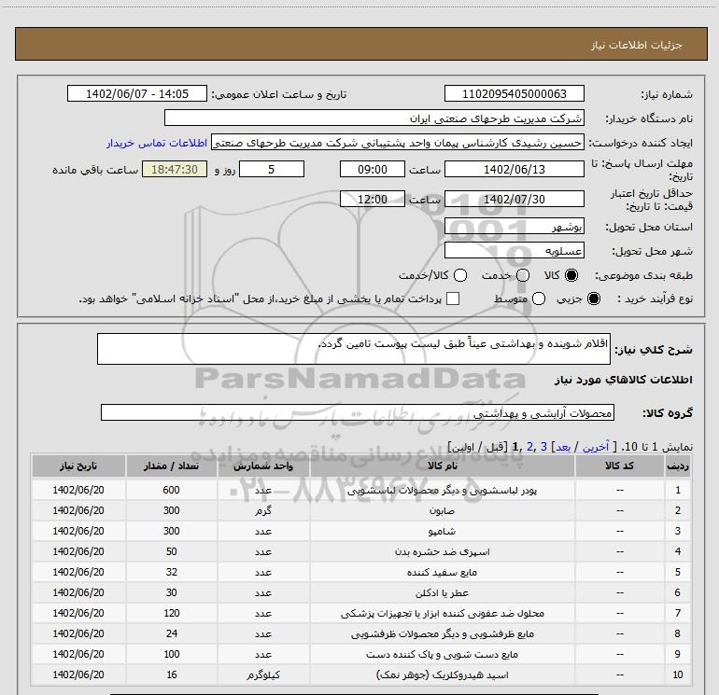Open the بعد (next) page link
This screenshot has height=695, width=719.
(564, 447)
